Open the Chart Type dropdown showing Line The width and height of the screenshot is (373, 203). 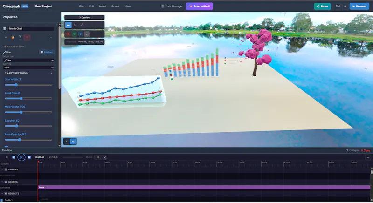[28, 61]
